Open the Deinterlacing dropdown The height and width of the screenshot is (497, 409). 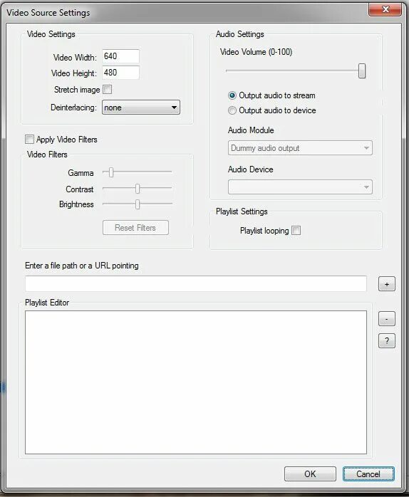pos(141,108)
